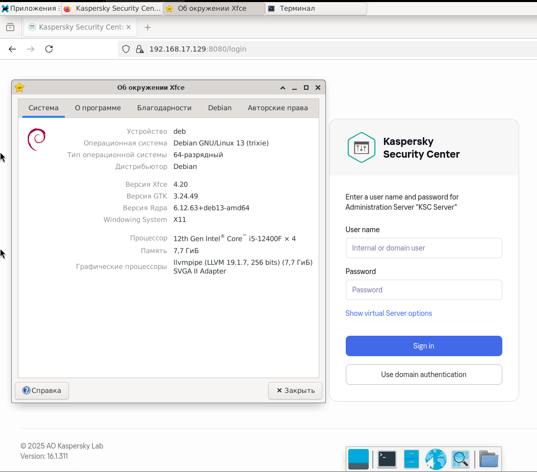Click the Sign in button
537x472 pixels.
424,346
